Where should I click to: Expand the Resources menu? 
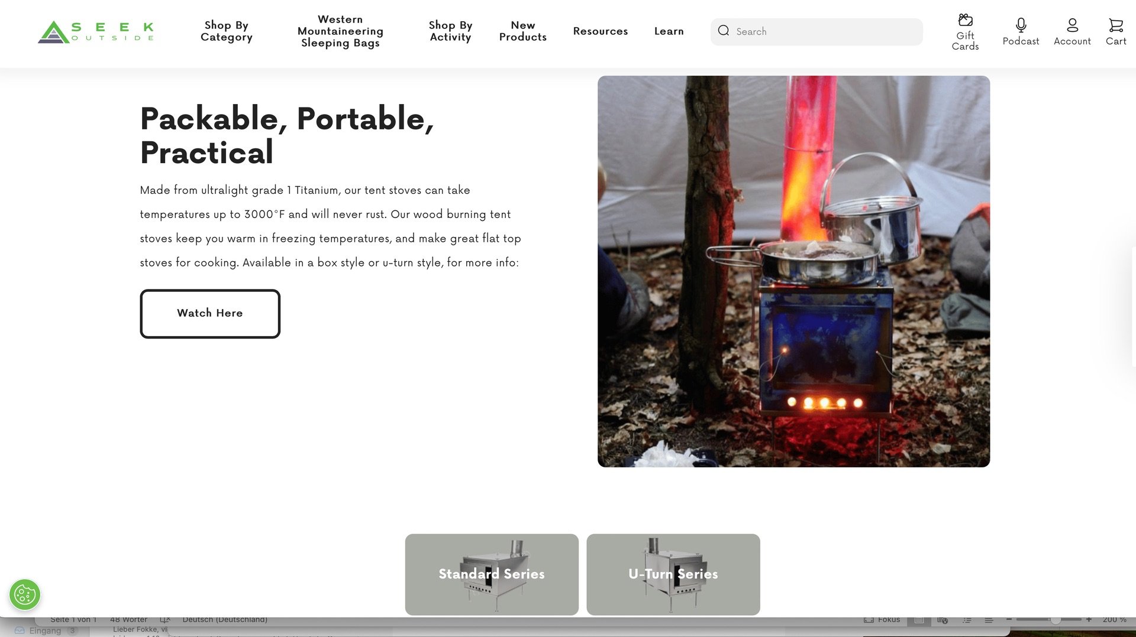coord(600,31)
